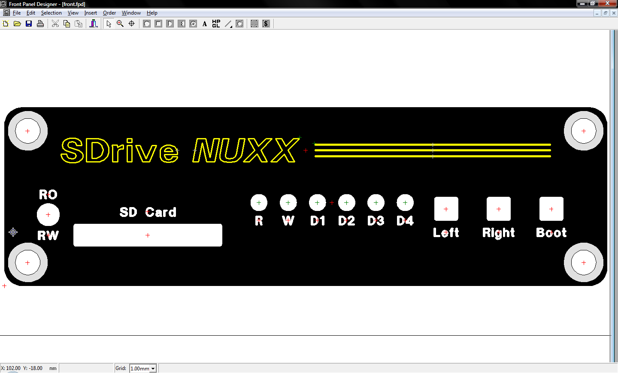The height and width of the screenshot is (373, 618).
Task: Select the SD Card rectangular cutout
Action: point(148,235)
